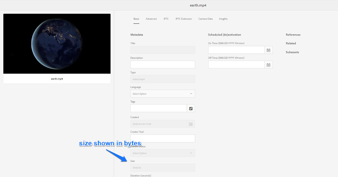338x177 pixels.
Task: Open the On Time calendar picker
Action: (269, 50)
